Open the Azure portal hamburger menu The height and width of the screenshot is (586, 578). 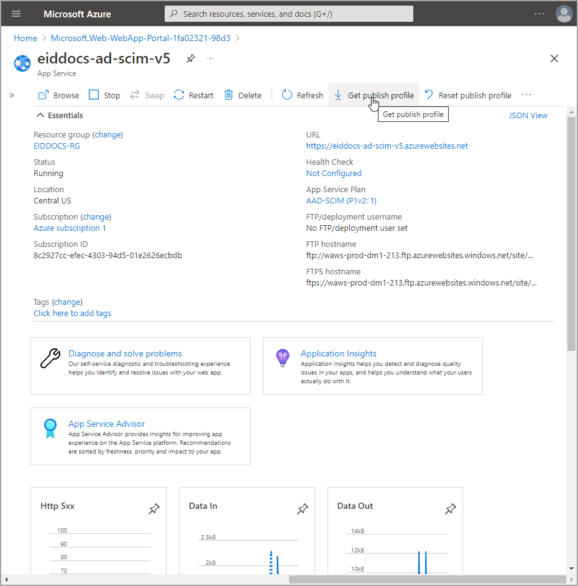pos(16,14)
